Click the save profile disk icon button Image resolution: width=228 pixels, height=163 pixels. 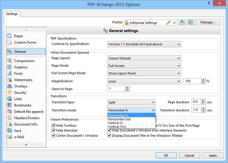190,22
